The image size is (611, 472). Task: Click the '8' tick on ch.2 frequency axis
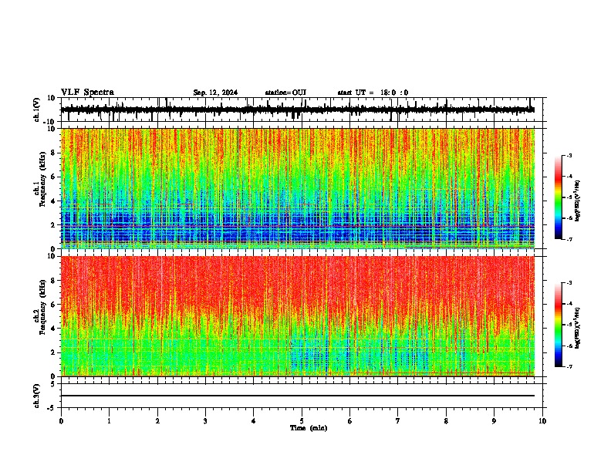53,281
